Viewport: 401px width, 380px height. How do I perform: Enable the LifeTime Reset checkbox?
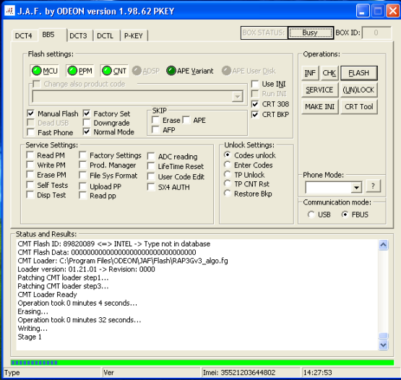151,166
